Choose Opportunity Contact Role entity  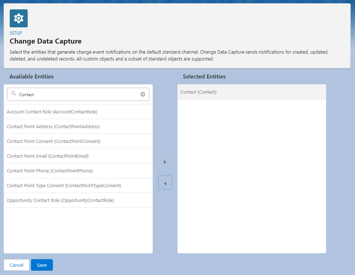pyautogui.click(x=60, y=200)
